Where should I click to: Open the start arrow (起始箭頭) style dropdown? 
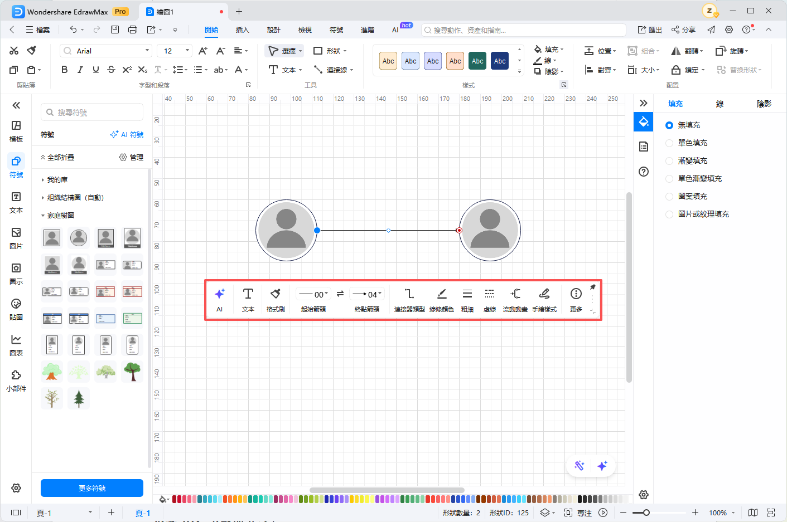314,294
